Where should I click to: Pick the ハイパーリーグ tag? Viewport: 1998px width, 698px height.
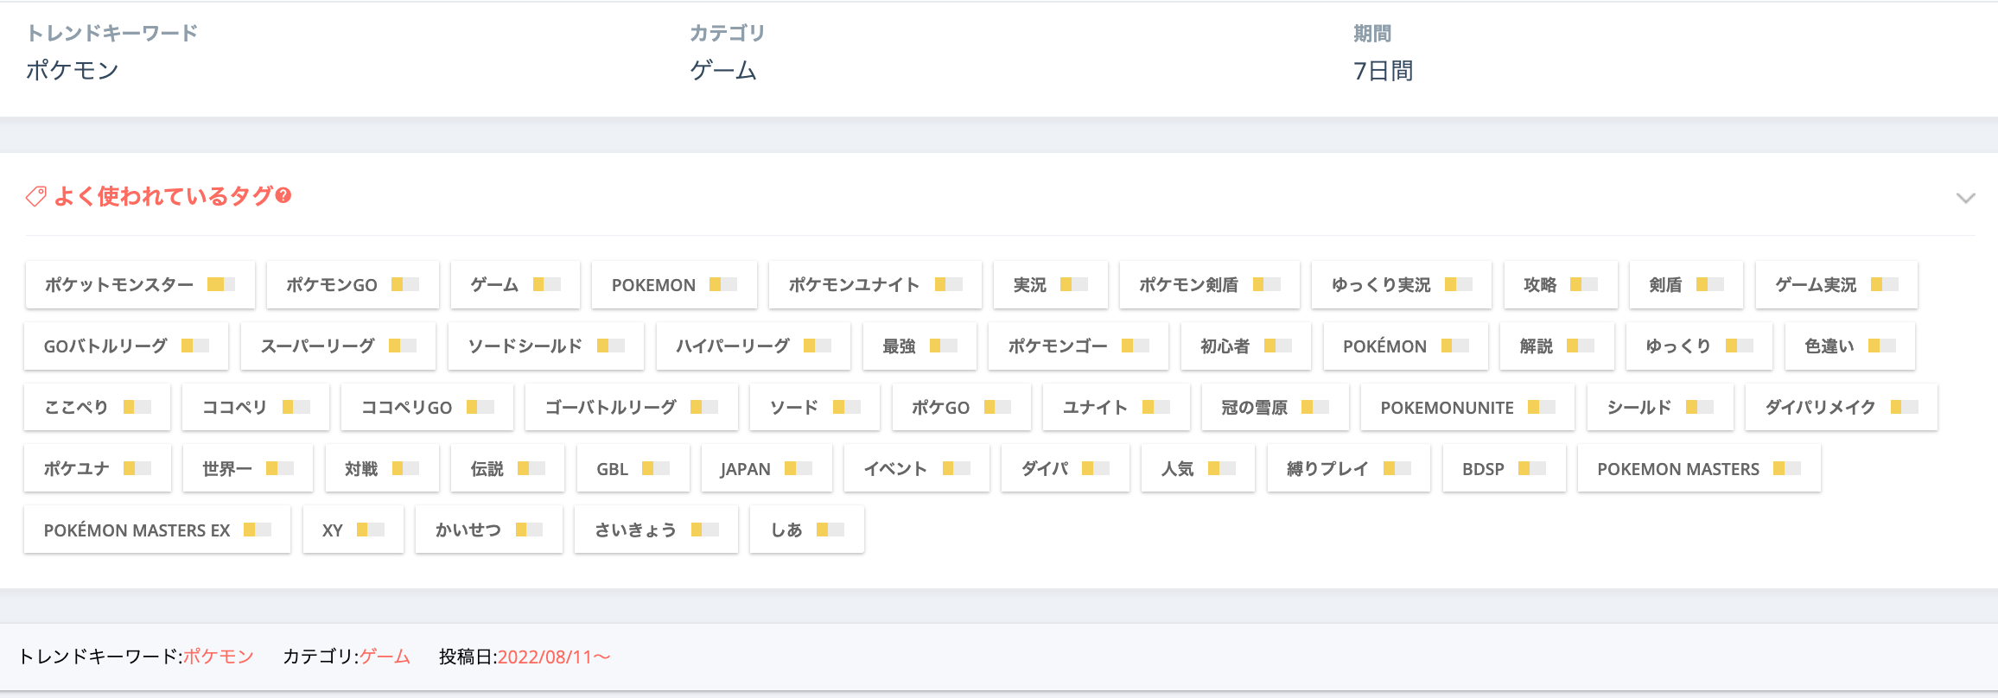[752, 346]
